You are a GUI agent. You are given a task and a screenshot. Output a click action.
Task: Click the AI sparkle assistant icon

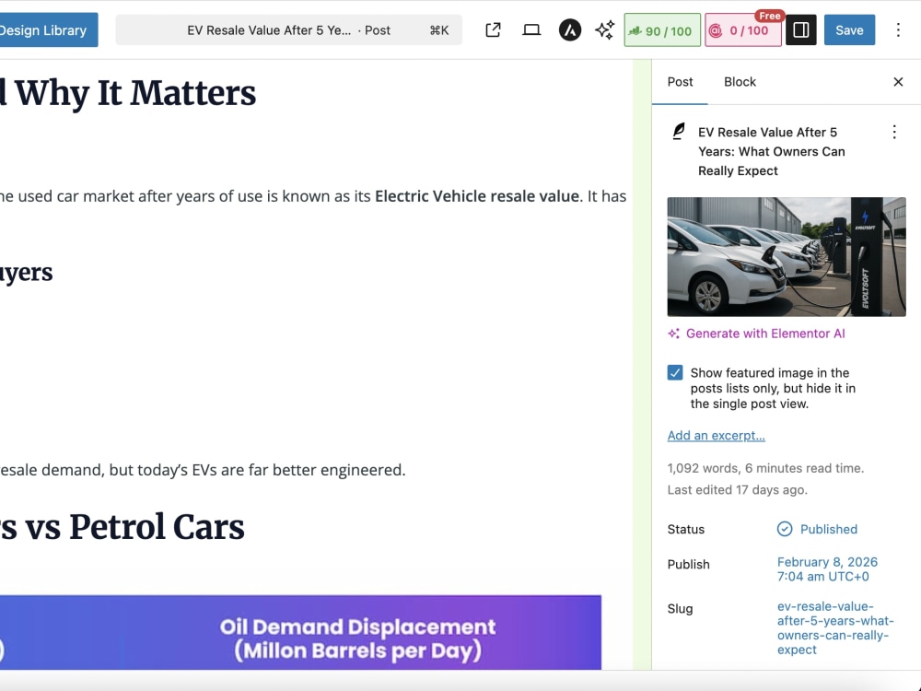tap(604, 30)
